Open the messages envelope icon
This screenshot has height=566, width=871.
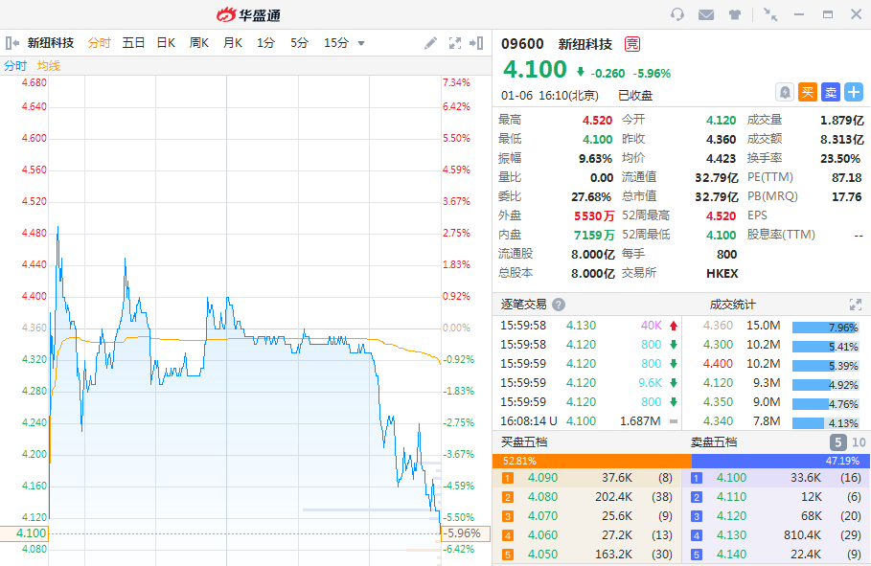point(706,14)
